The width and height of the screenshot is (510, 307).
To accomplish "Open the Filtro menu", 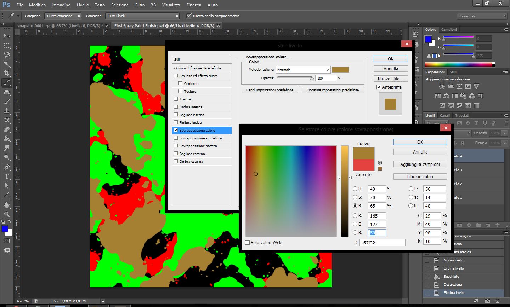I will [140, 5].
